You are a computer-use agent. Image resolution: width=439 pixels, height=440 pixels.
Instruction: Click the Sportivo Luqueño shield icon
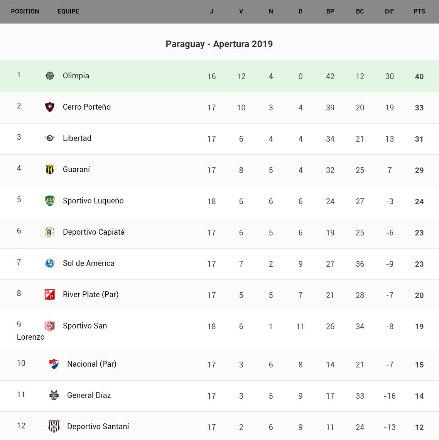pos(50,201)
